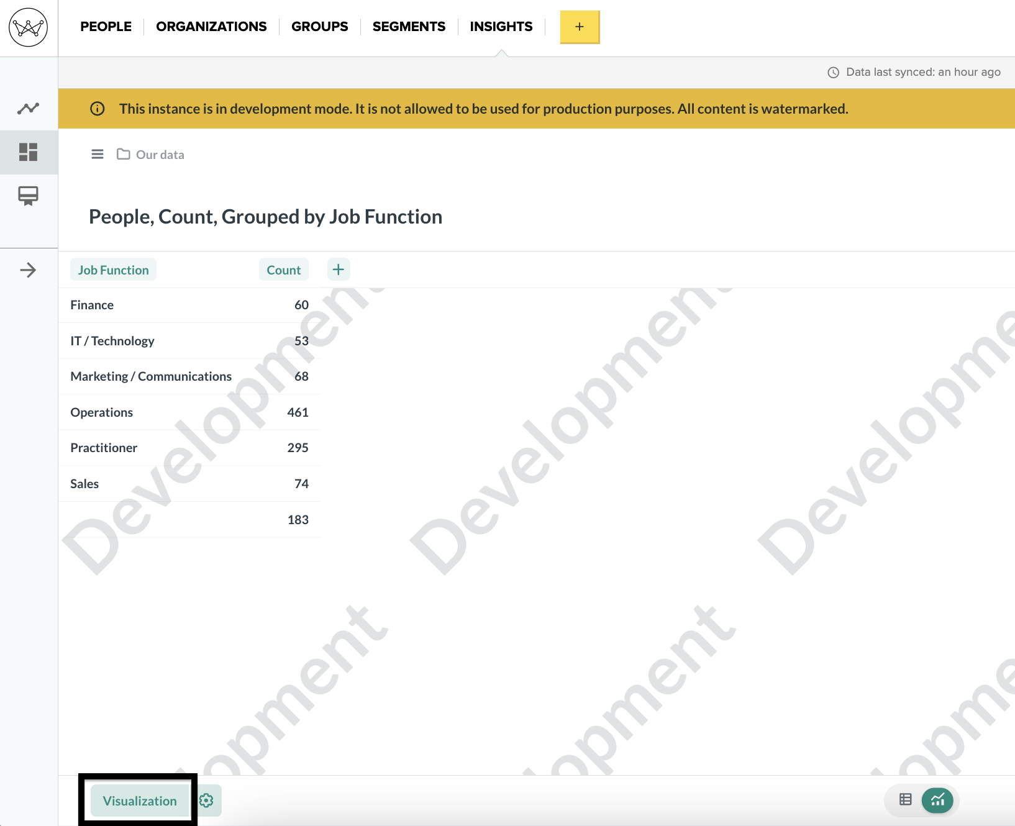
Task: Select the Operations row label
Action: coord(102,412)
